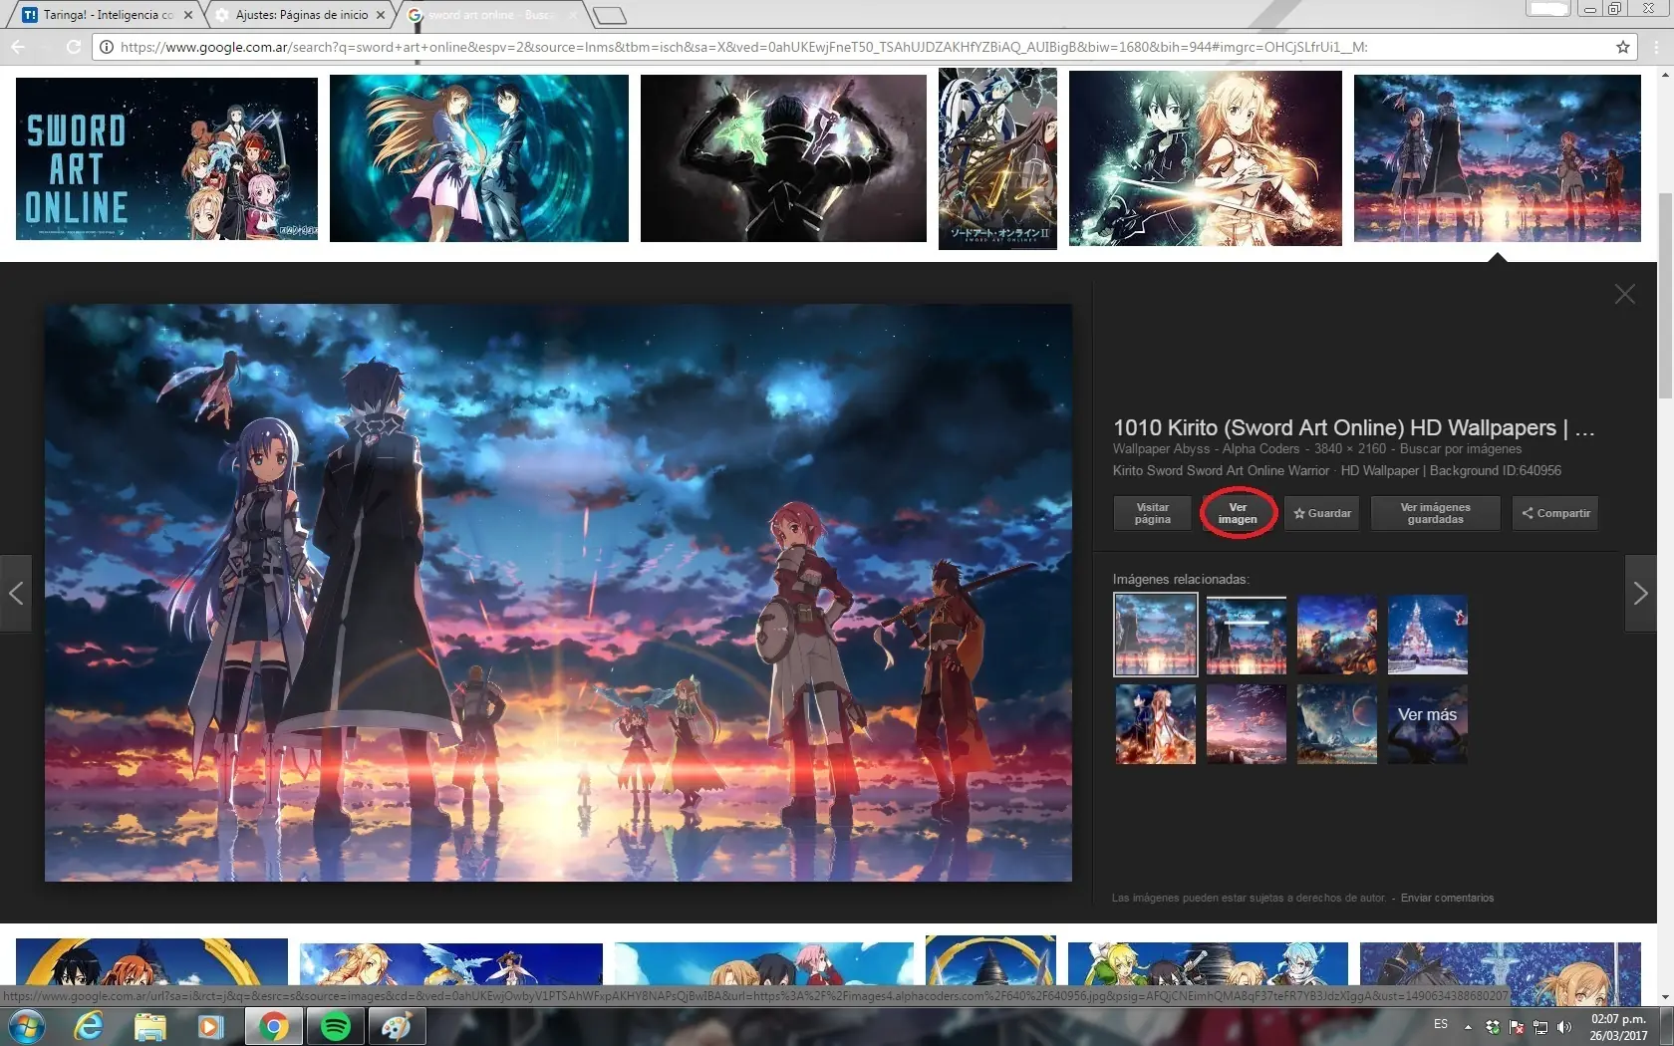Click Ver más related images tile

1427,724
